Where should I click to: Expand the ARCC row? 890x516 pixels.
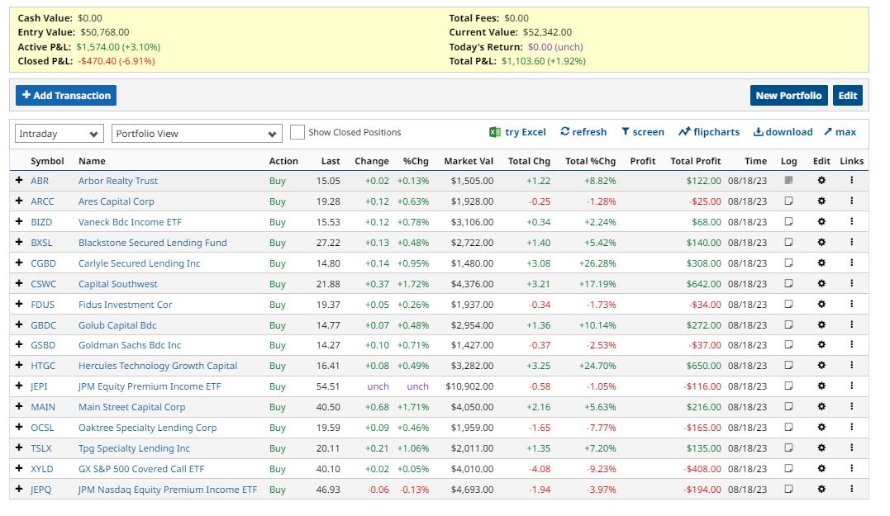click(x=19, y=201)
